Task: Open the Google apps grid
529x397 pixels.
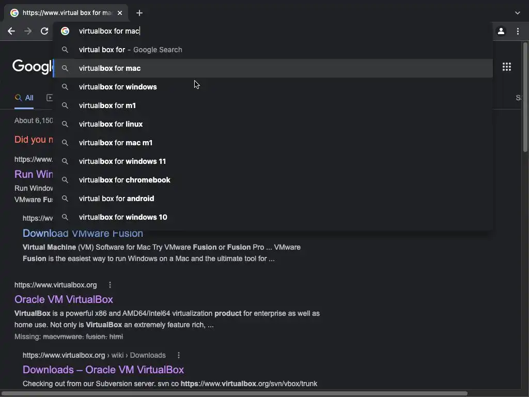Action: pos(507,67)
